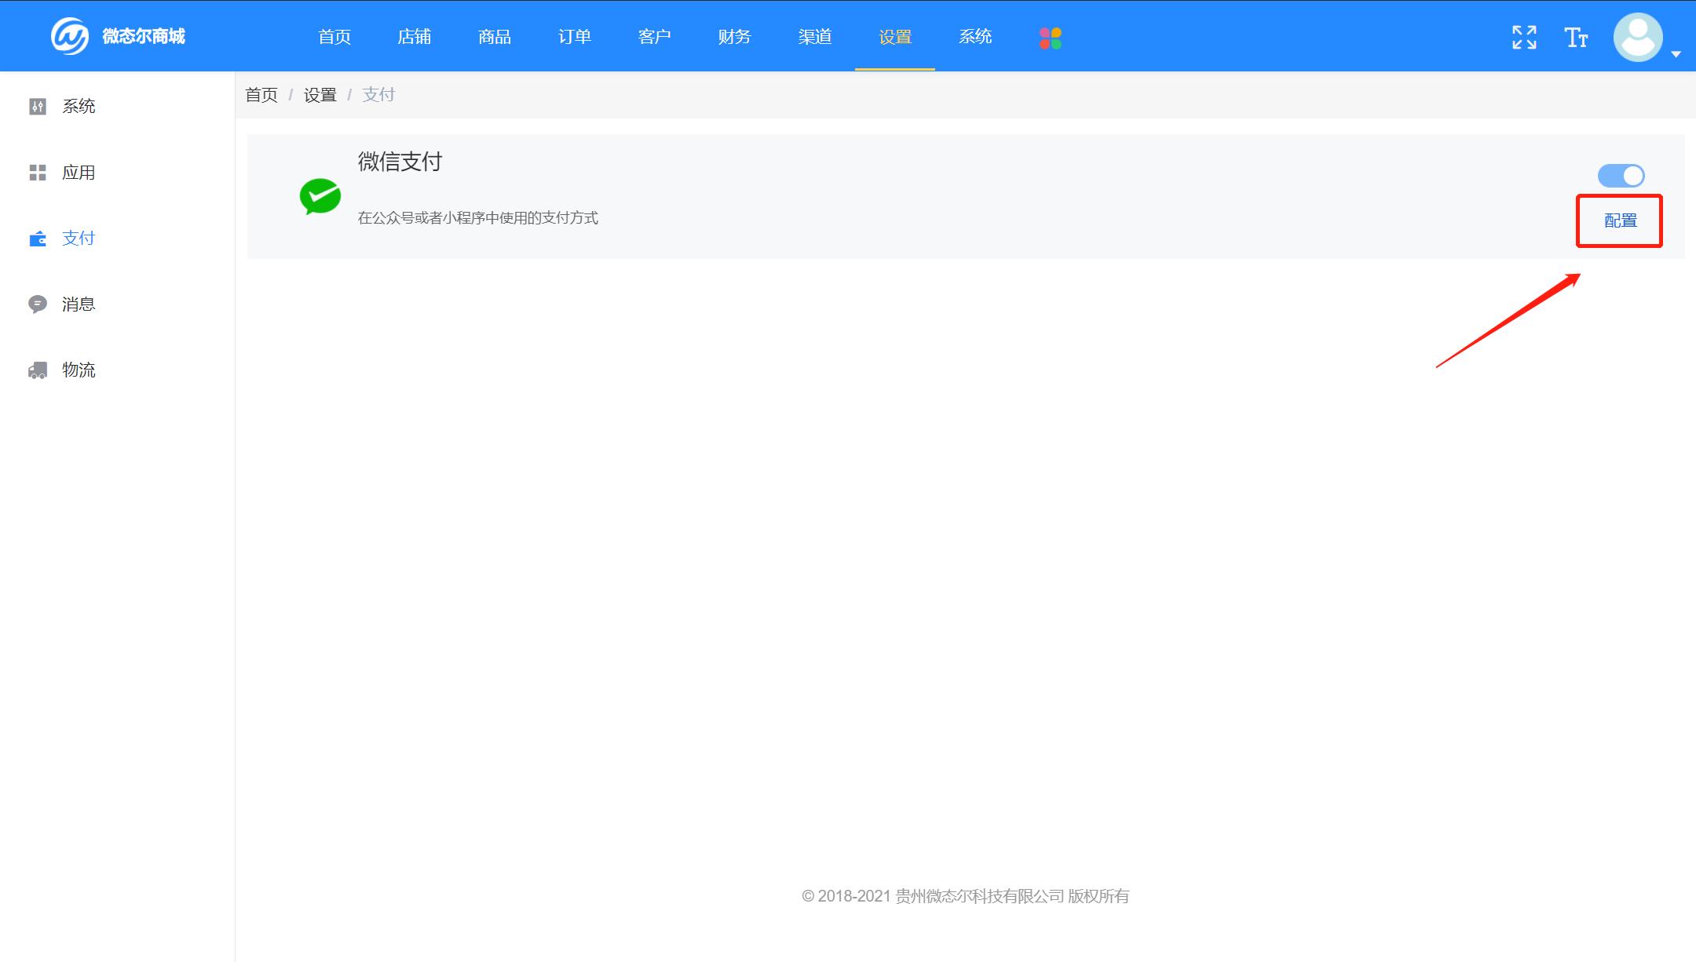1696x962 pixels.
Task: Toggle the 微信支付 enable switch
Action: click(1621, 175)
